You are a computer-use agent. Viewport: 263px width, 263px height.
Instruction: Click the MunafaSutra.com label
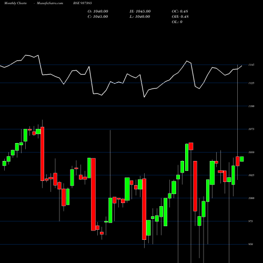coord(50,3)
